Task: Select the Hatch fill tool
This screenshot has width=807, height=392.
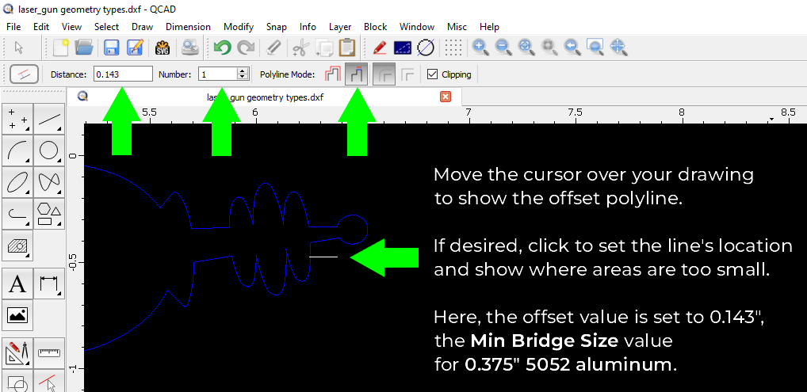Action: tap(18, 246)
